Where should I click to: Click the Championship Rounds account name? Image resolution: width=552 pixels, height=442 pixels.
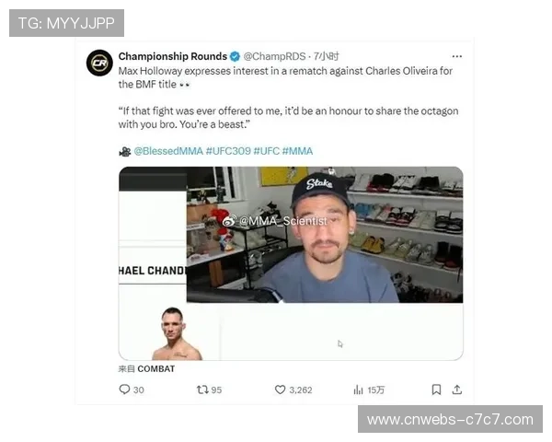[x=173, y=56]
